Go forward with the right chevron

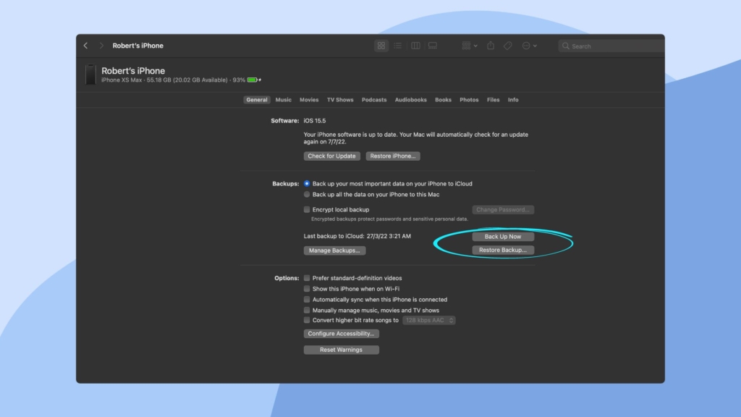101,46
